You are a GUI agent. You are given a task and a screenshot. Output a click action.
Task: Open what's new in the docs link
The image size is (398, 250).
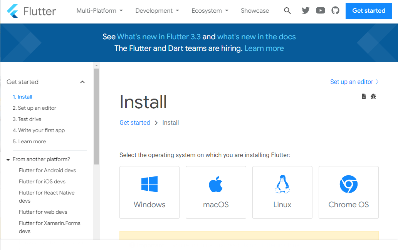pyautogui.click(x=256, y=37)
